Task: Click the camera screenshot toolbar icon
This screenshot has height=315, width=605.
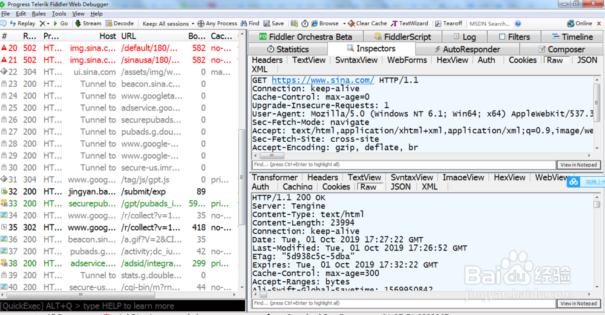Action: pos(295,24)
